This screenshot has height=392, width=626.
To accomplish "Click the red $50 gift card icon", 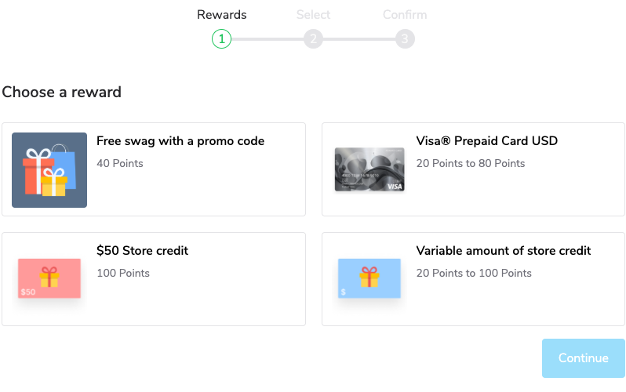I will coord(49,278).
